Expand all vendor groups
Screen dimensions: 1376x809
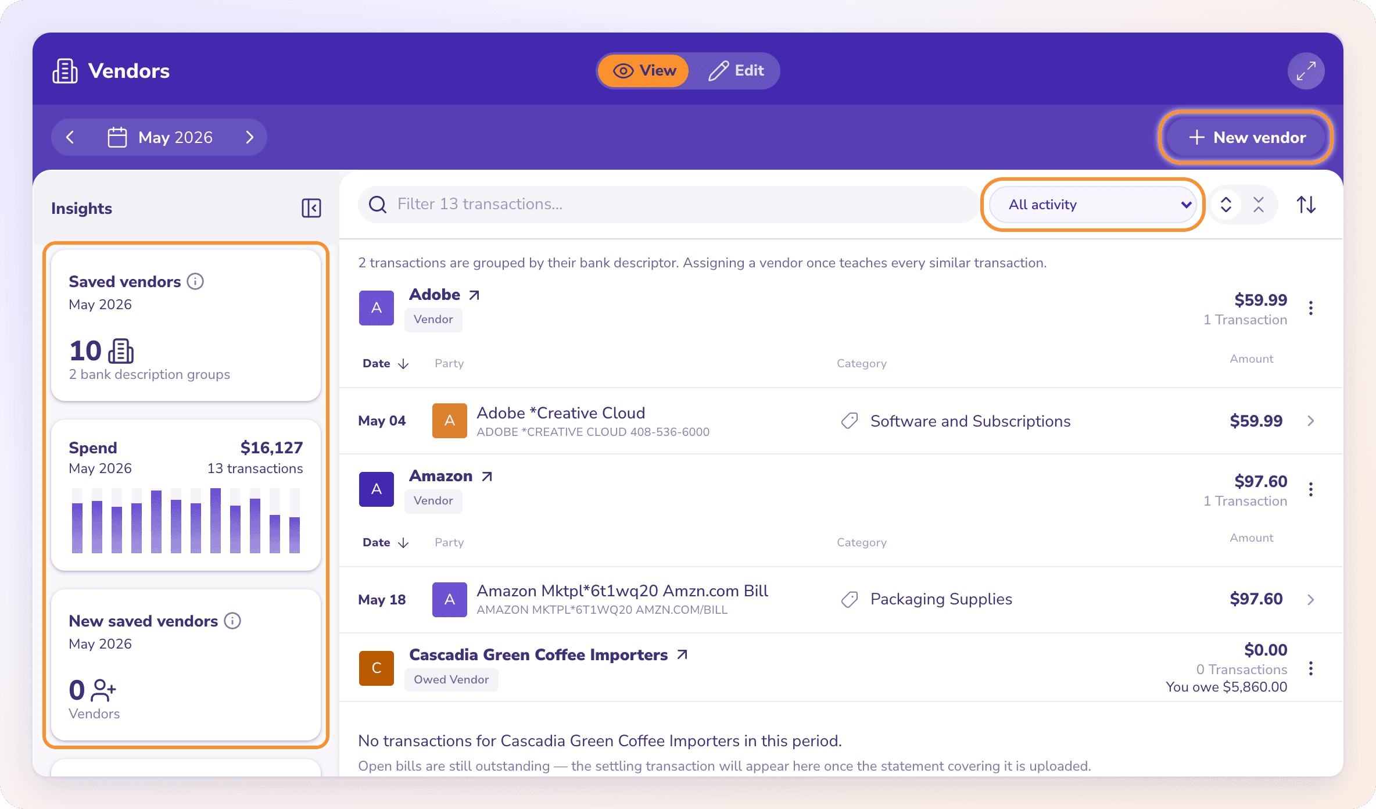[1226, 205]
